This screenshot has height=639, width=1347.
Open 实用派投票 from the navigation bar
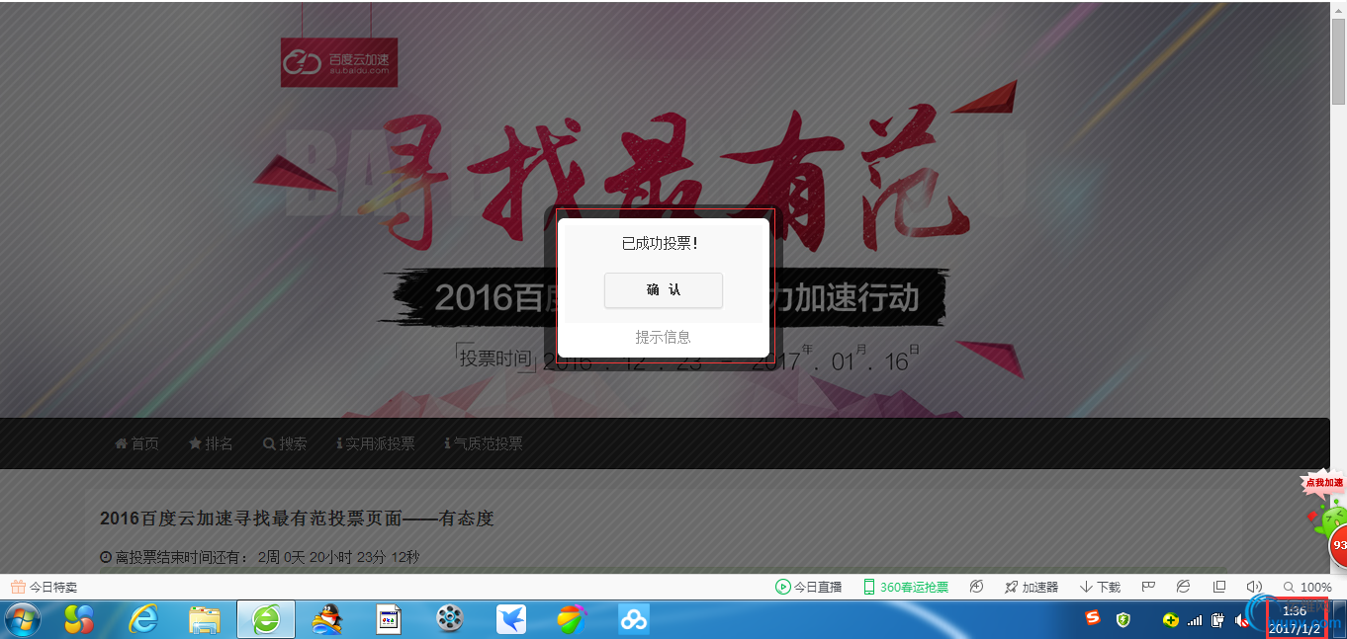(376, 442)
